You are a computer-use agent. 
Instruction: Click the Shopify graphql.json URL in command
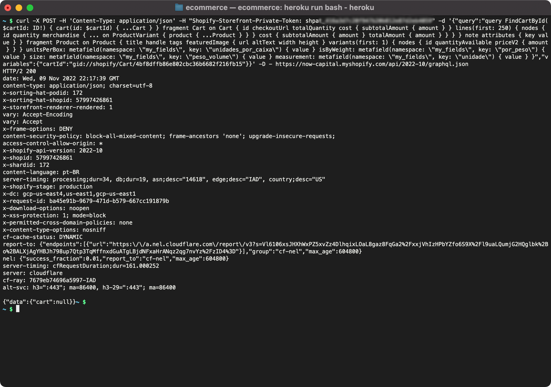point(371,64)
